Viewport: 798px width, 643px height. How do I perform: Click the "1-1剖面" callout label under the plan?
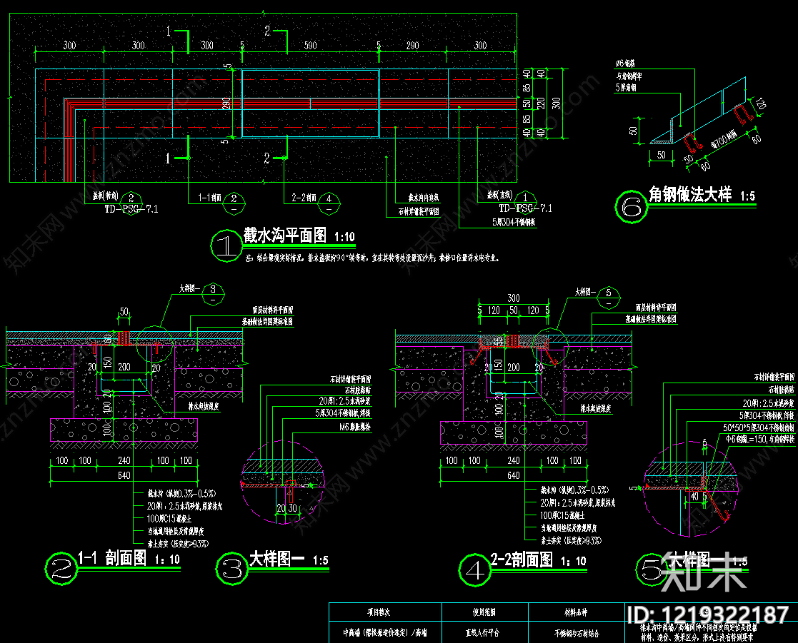click(x=209, y=198)
